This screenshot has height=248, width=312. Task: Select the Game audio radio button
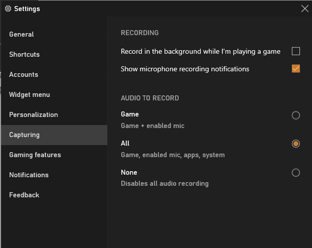click(296, 115)
